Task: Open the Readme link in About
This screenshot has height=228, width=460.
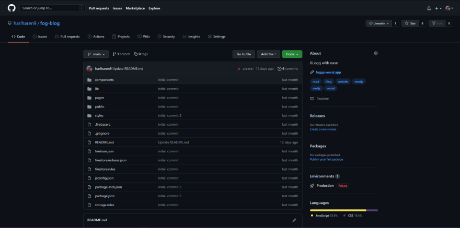Action: [x=319, y=99]
